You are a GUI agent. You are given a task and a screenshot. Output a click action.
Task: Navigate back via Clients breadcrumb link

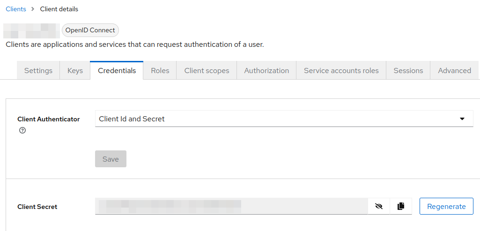(16, 9)
